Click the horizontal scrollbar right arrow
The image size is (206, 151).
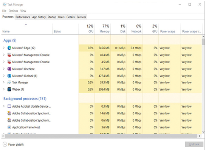pyautogui.click(x=200, y=136)
